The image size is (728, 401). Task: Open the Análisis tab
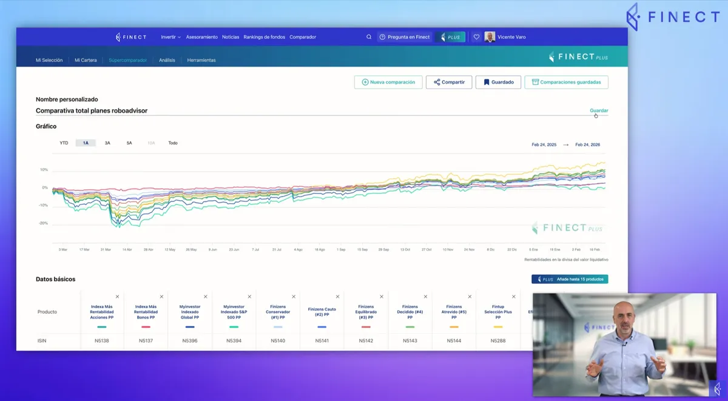[x=167, y=60]
